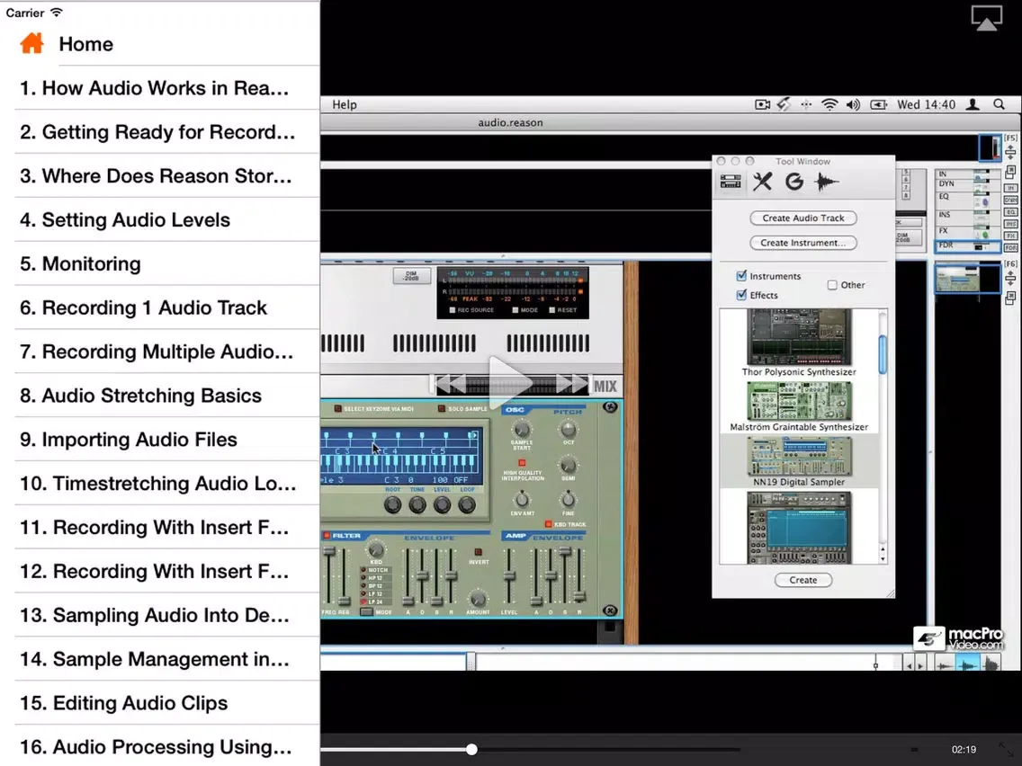Enable the Other checkbox
This screenshot has width=1022, height=766.
coord(832,285)
